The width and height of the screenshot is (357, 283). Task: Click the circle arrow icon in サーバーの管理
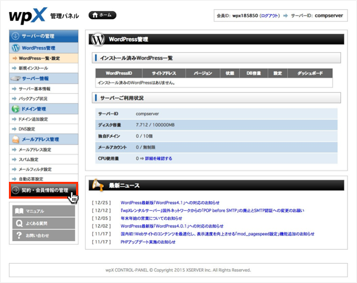tap(15, 36)
